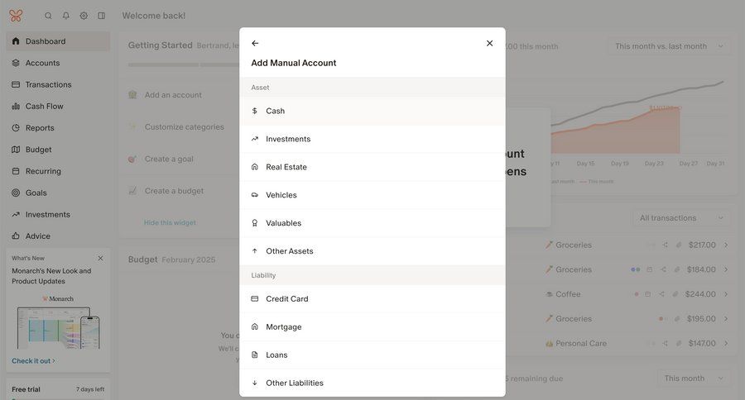Select Mortgage liability type
This screenshot has width=745, height=400.
pos(372,327)
